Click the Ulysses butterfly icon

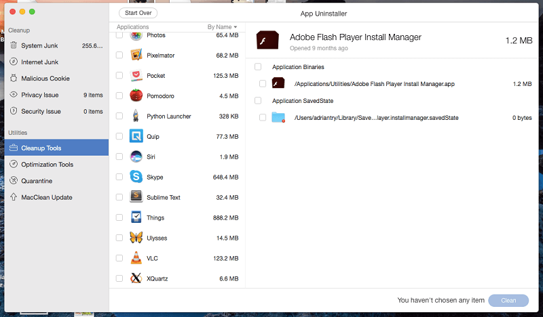point(136,238)
